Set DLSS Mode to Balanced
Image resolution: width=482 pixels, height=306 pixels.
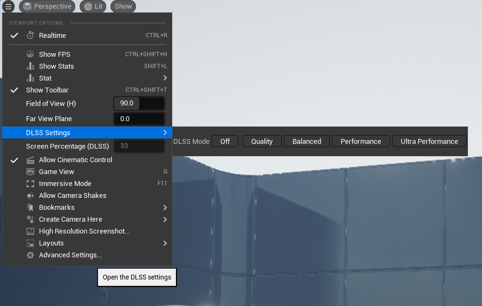pyautogui.click(x=307, y=141)
